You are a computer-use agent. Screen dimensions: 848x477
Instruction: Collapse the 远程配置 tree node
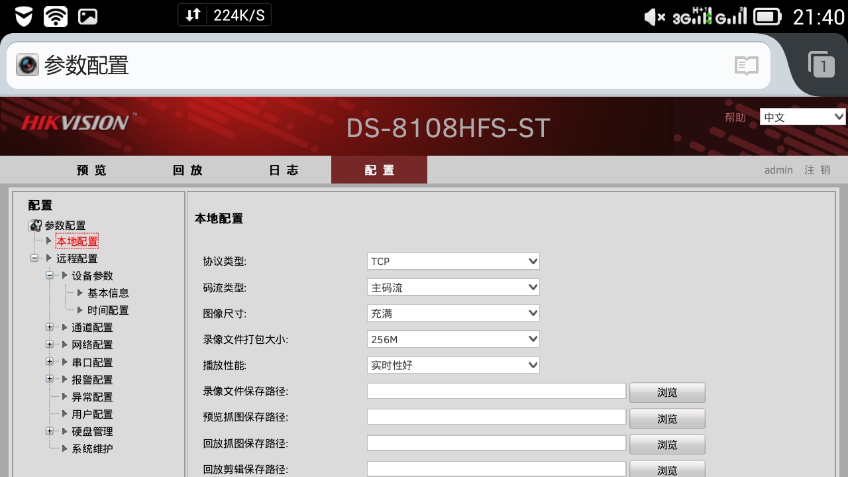click(34, 258)
